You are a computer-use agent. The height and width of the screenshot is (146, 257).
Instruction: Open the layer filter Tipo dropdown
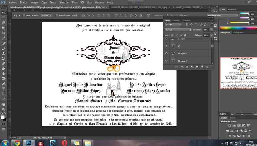coord(173,24)
